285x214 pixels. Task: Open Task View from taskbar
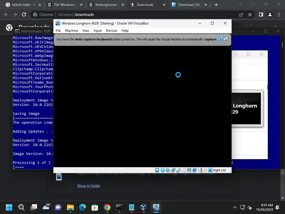(33, 207)
